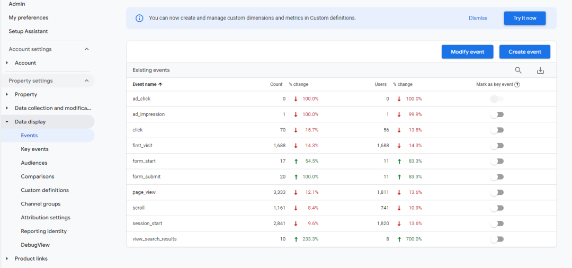
Task: Click session_start count 2,841
Action: tap(280, 224)
